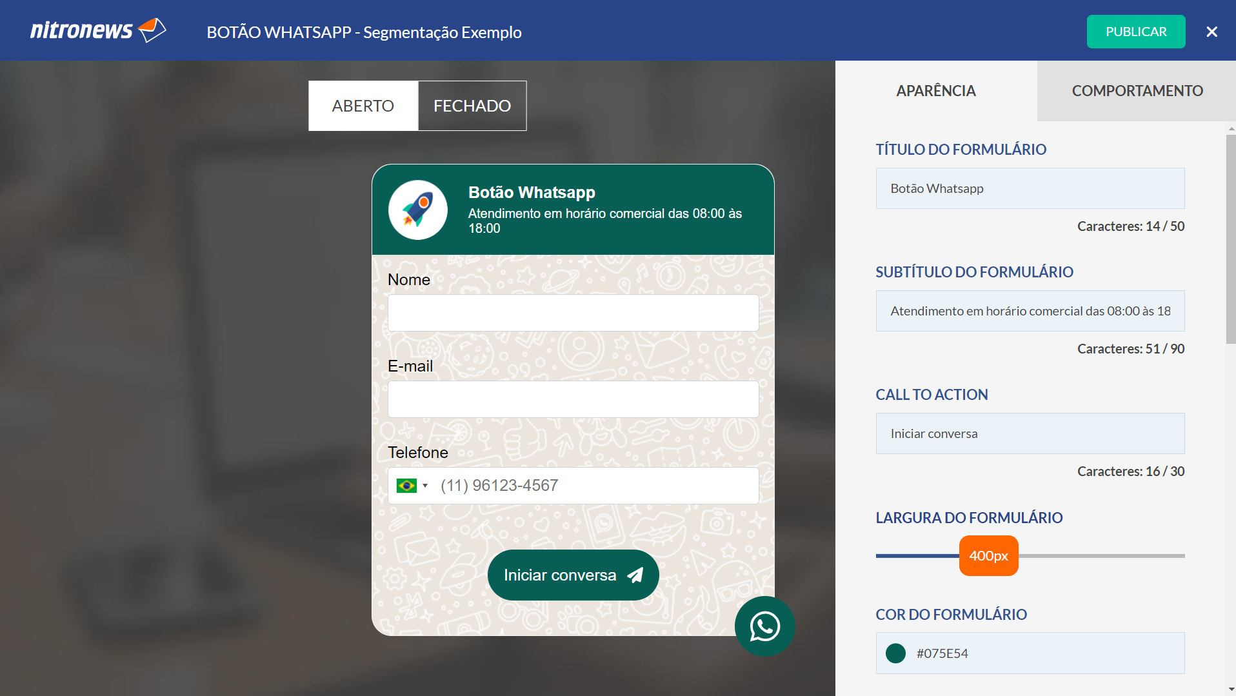This screenshot has width=1236, height=696.
Task: Click the floating WhatsApp round icon
Action: coord(764,626)
